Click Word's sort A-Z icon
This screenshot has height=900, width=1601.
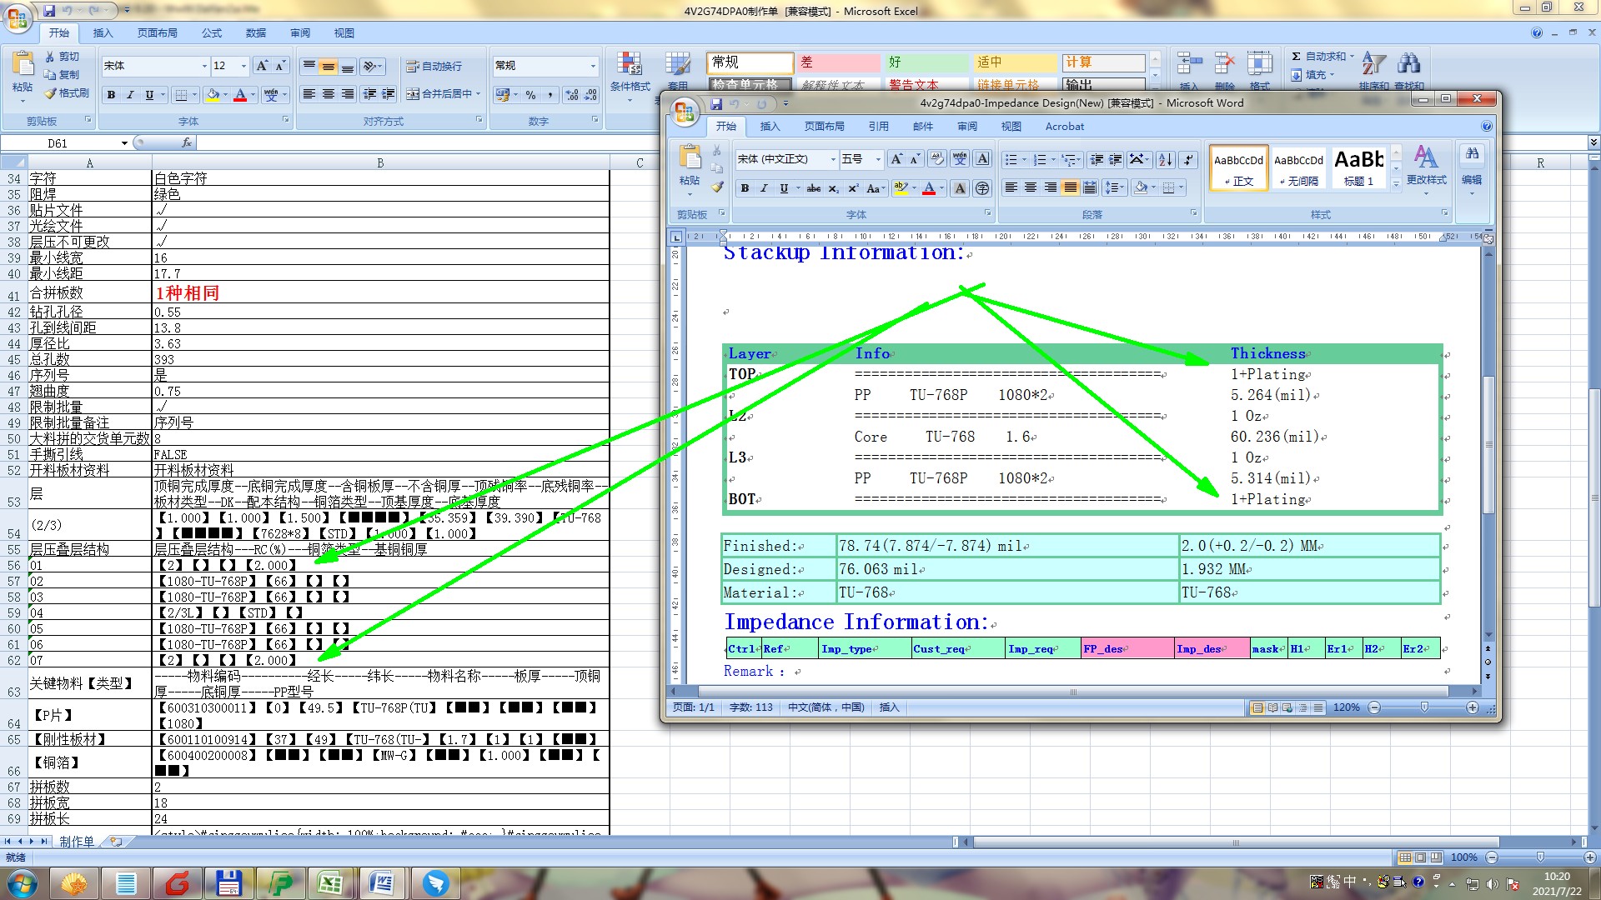(1165, 159)
